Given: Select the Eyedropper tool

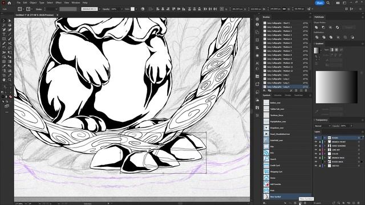Looking at the screenshot, I should coord(4,66).
